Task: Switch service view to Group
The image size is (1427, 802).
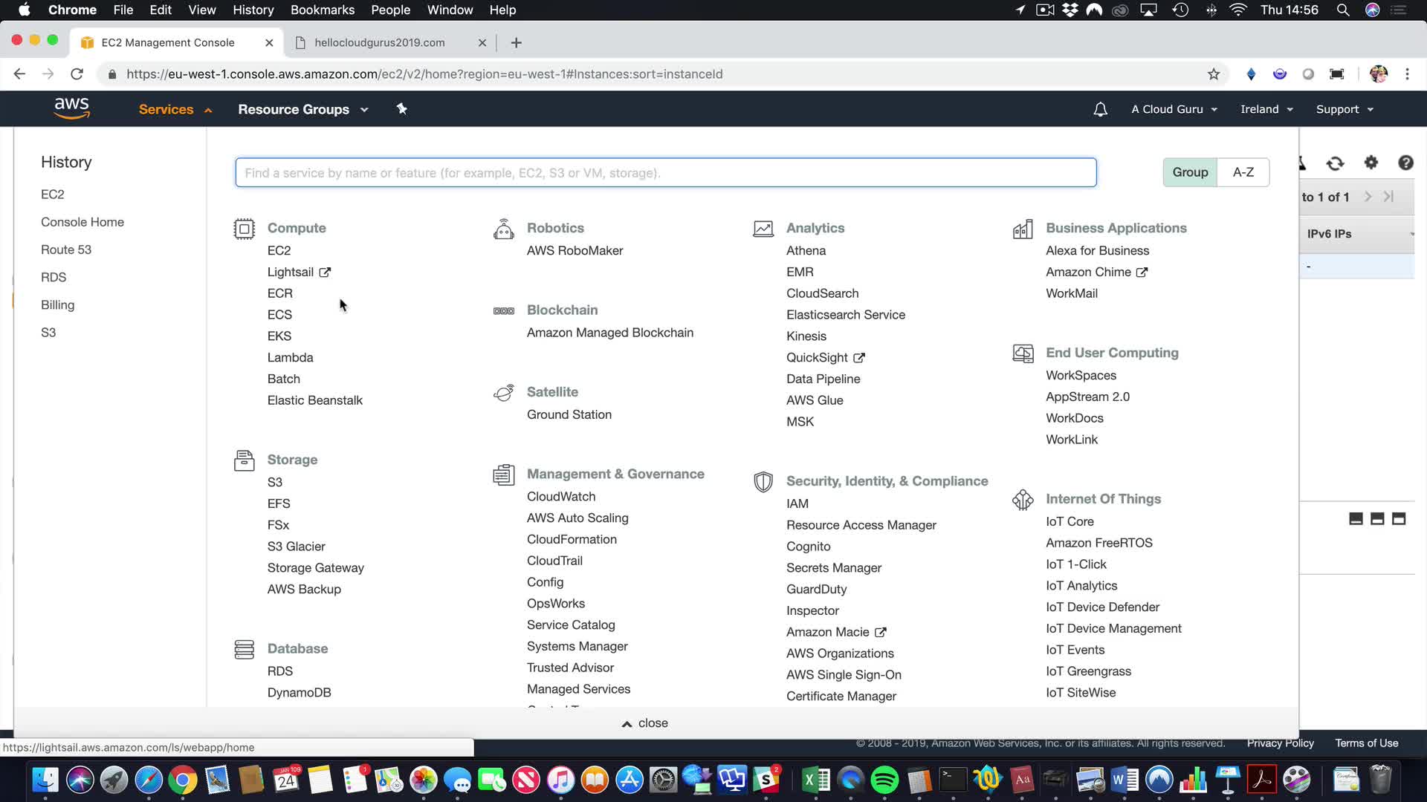Action: pyautogui.click(x=1190, y=172)
